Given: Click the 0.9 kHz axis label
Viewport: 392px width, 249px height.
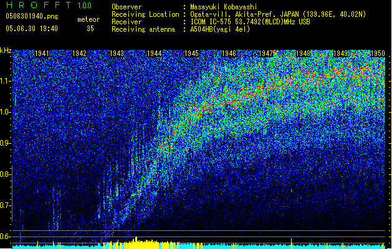Looking at the screenshot, I should pyautogui.click(x=6, y=143).
